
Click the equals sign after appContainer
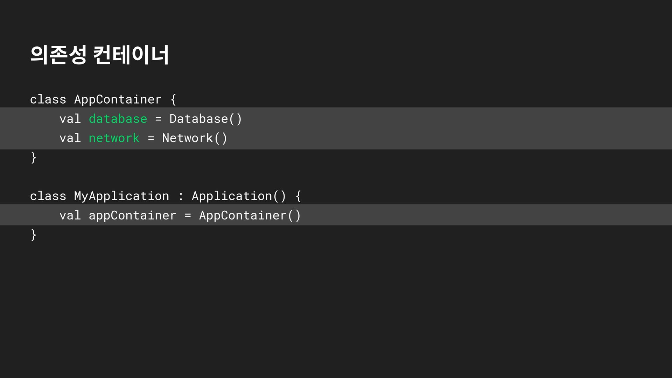pos(188,216)
